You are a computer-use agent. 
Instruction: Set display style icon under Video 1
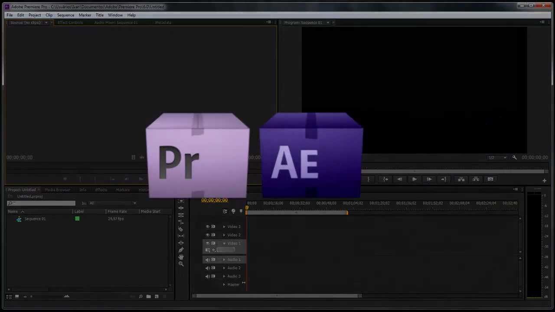pos(207,250)
